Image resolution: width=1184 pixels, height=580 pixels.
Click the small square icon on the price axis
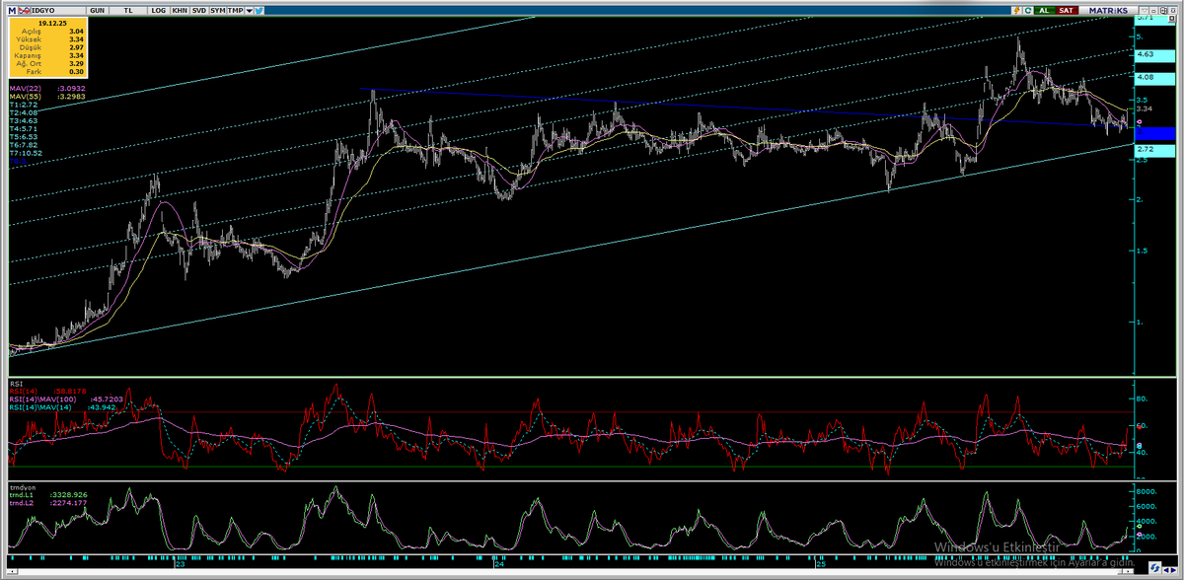pyautogui.click(x=1171, y=18)
